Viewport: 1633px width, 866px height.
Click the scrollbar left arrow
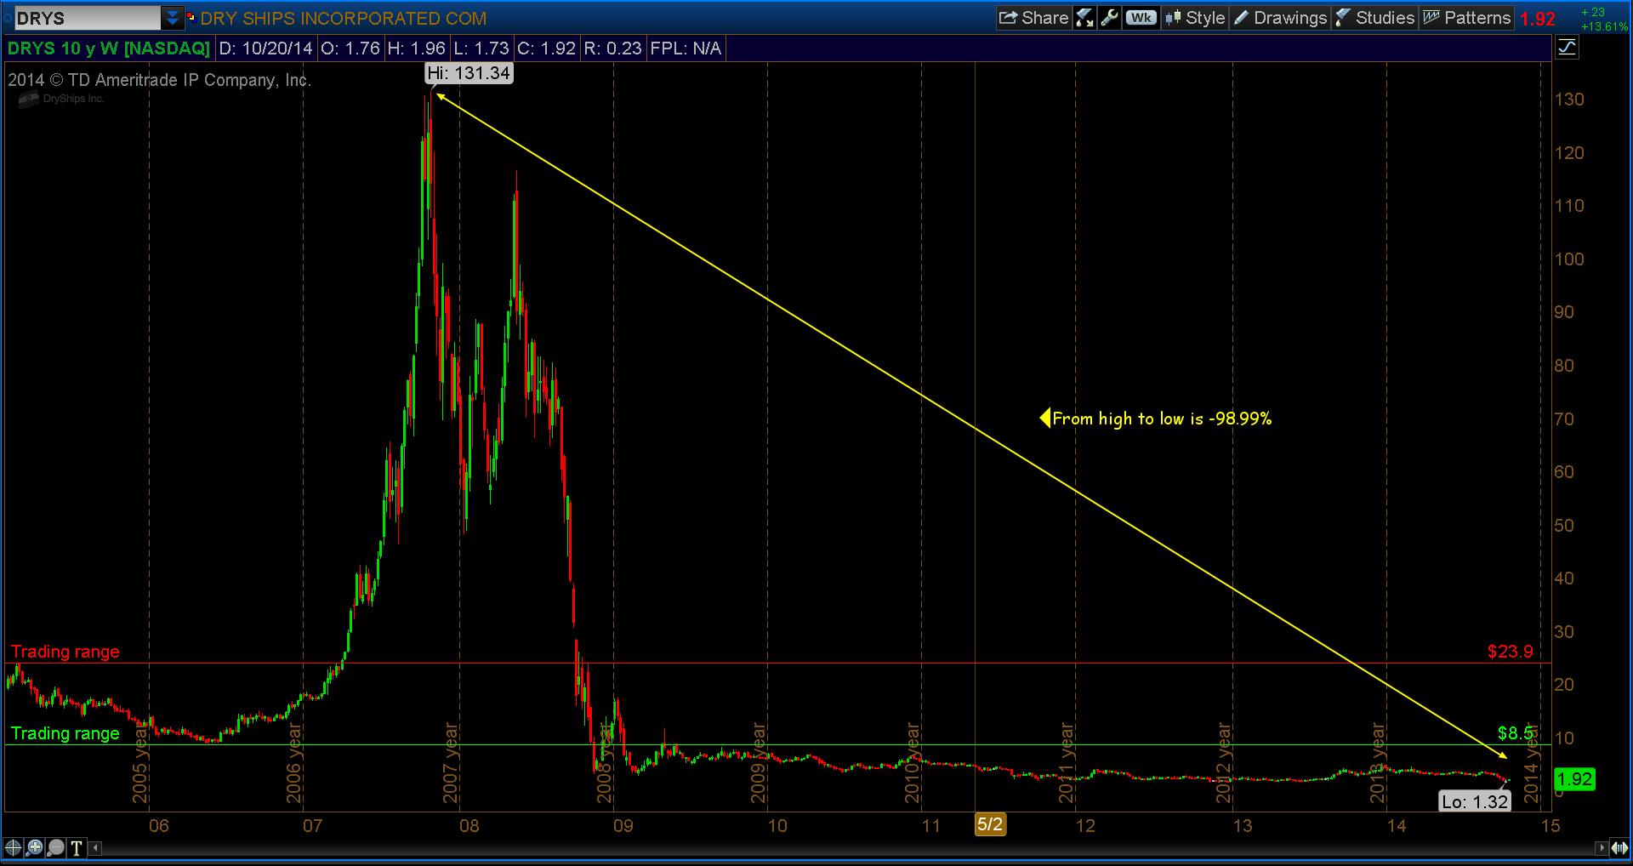point(95,847)
